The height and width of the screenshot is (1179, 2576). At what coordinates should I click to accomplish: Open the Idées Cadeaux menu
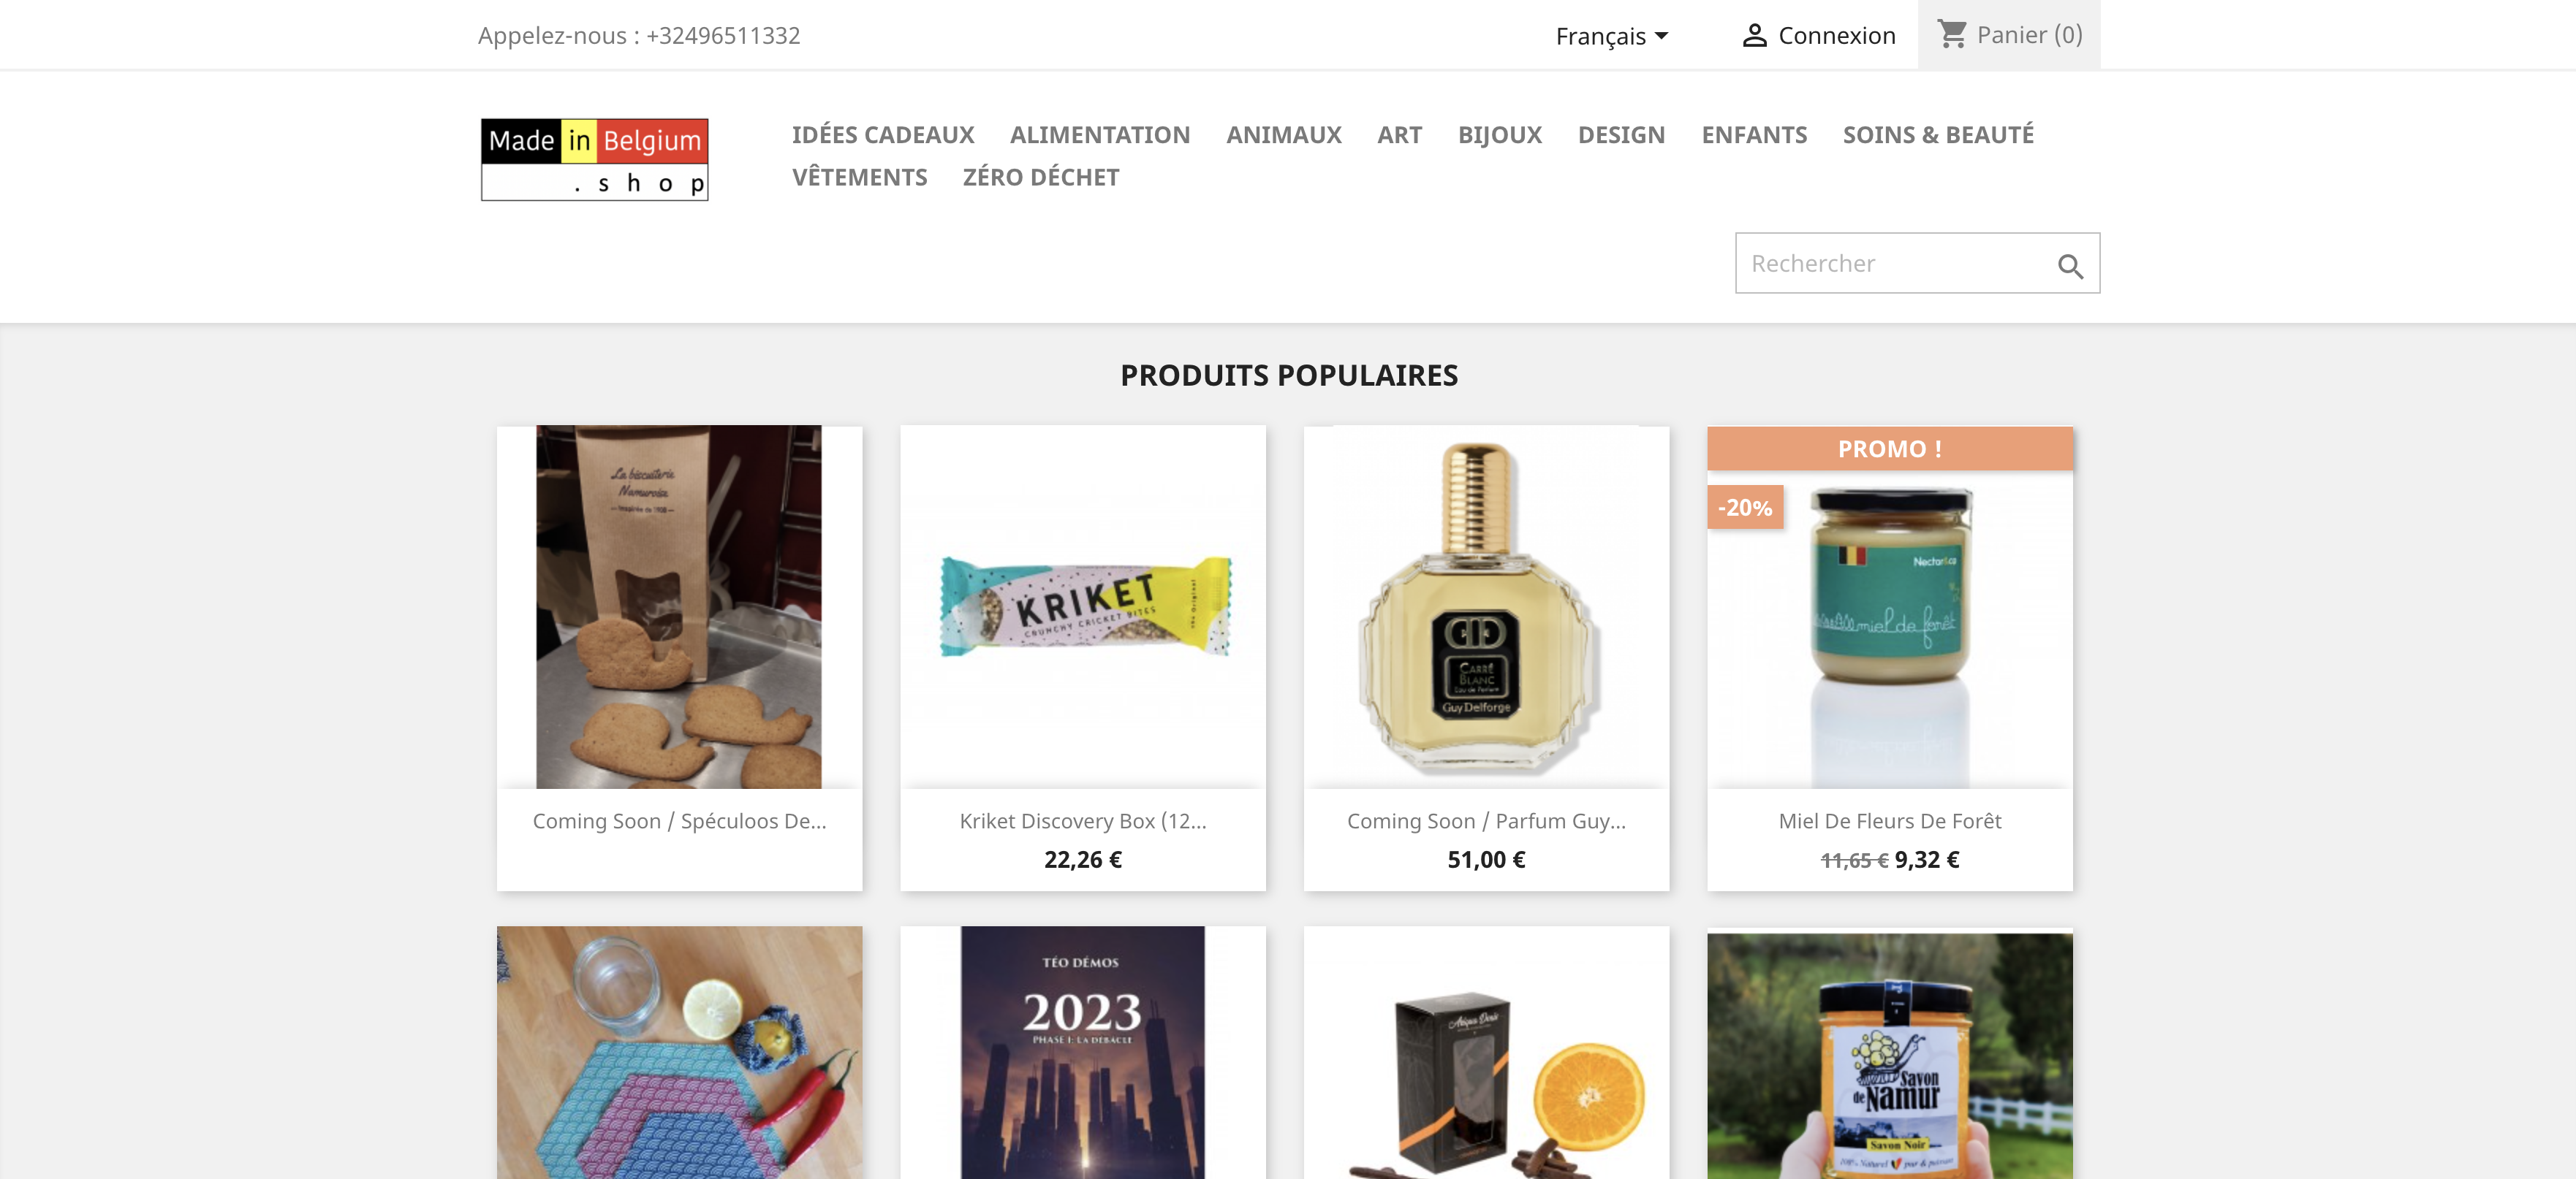pyautogui.click(x=882, y=135)
